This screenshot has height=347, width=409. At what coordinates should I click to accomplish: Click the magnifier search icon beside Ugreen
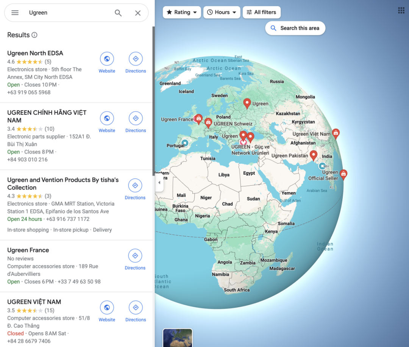(x=118, y=13)
